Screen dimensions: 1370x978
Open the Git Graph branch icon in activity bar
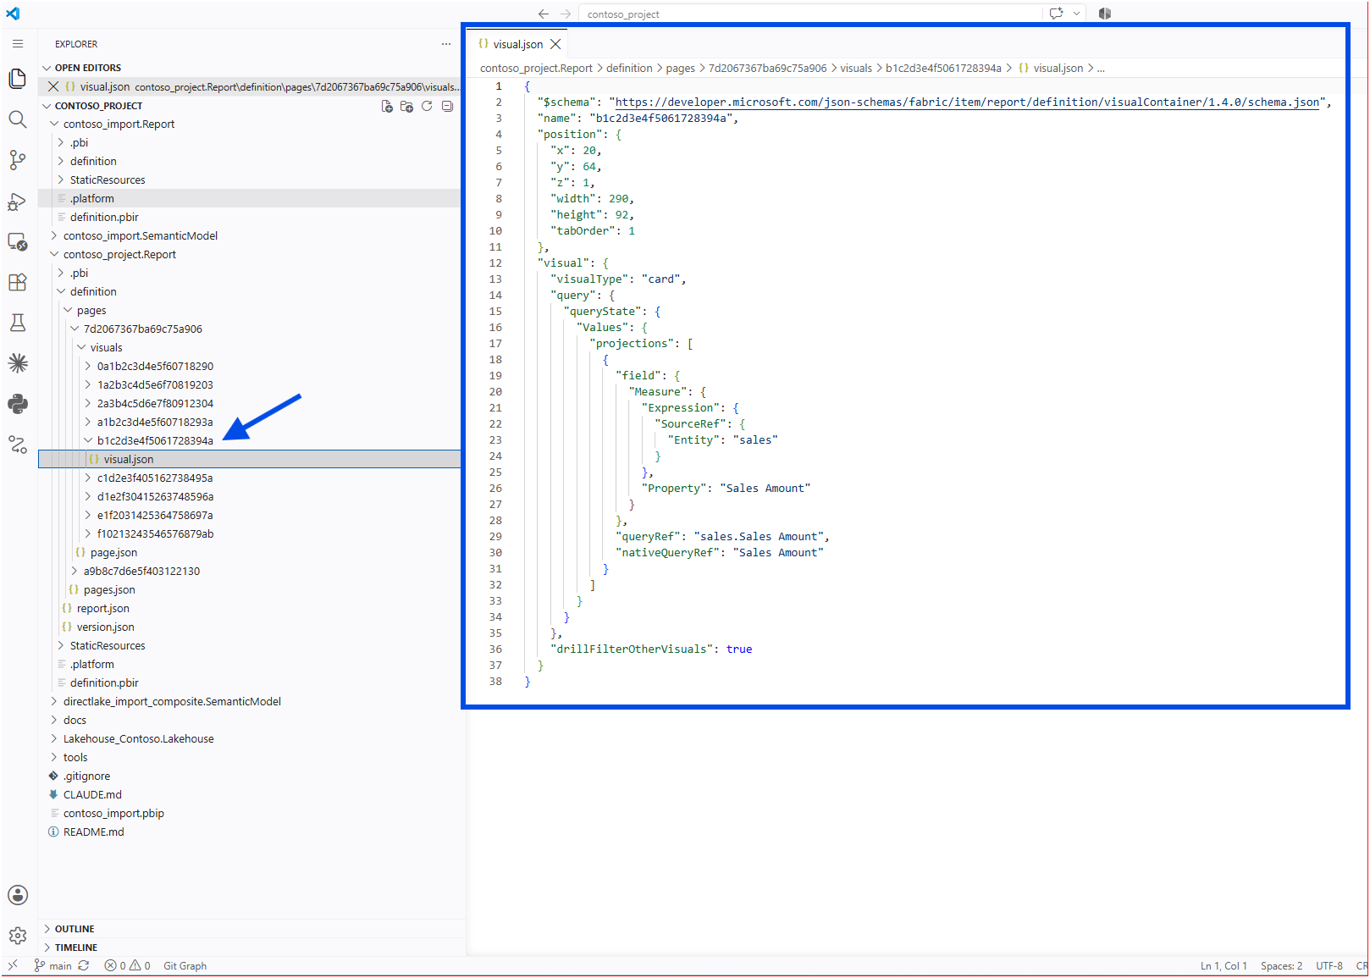[x=18, y=445]
